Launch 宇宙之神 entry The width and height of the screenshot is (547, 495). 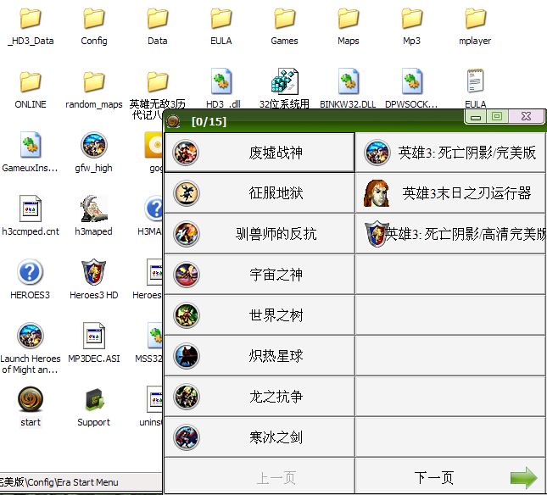coord(260,275)
